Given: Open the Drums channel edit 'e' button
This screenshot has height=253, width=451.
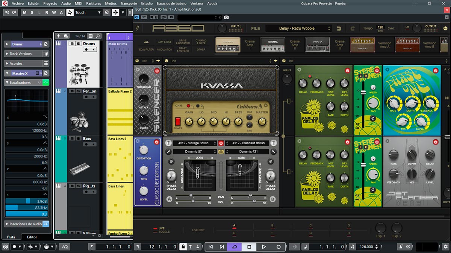Looking at the screenshot, I should tap(45, 44).
